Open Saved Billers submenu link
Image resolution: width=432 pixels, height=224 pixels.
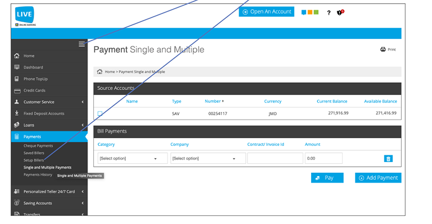[33, 153]
